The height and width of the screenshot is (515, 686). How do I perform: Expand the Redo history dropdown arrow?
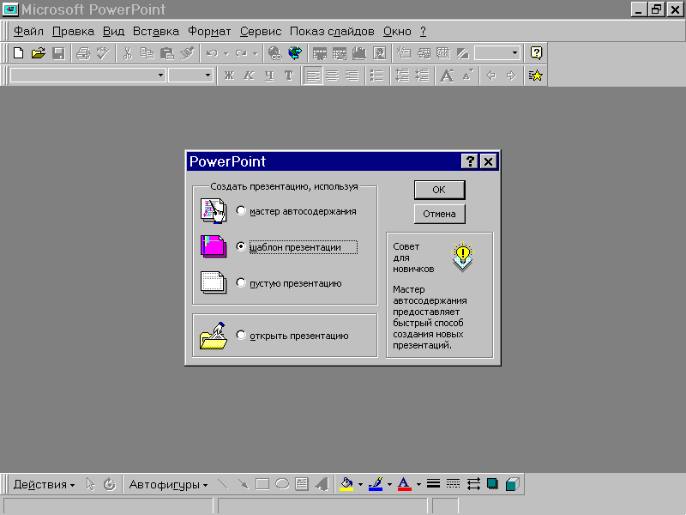pyautogui.click(x=255, y=54)
